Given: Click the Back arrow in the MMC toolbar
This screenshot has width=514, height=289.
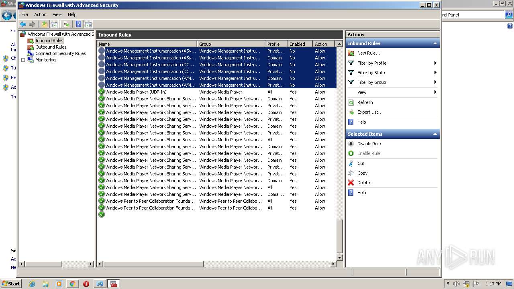Looking at the screenshot, I should [x=23, y=24].
